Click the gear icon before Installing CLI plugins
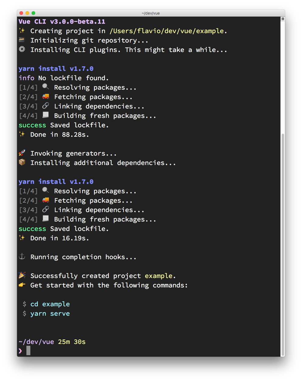Image resolution: width=302 pixels, height=381 pixels. (22, 50)
